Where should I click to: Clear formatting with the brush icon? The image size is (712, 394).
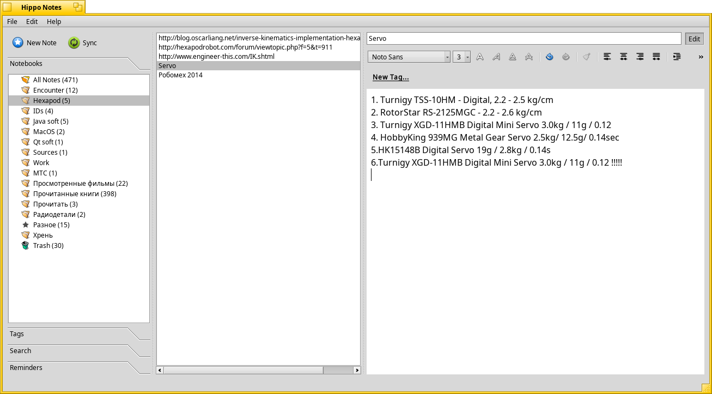coord(587,57)
